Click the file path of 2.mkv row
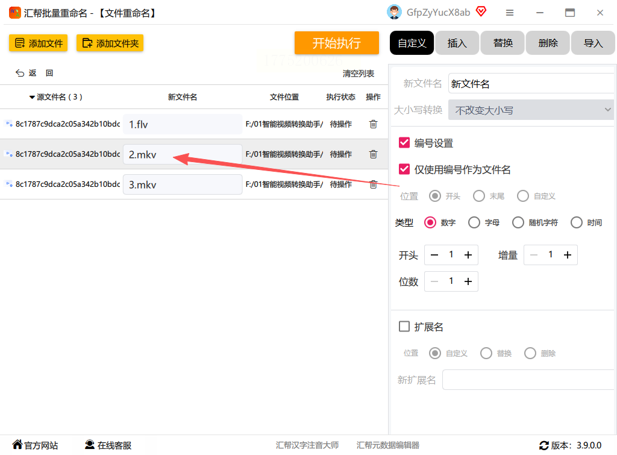Viewport: 617px width, 455px height. (284, 154)
